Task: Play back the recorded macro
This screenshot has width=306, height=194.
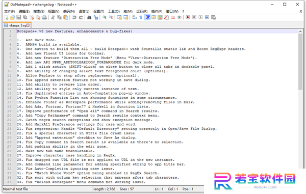Action: pos(200,17)
